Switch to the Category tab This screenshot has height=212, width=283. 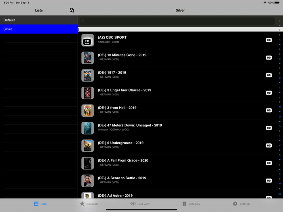[x=191, y=204]
